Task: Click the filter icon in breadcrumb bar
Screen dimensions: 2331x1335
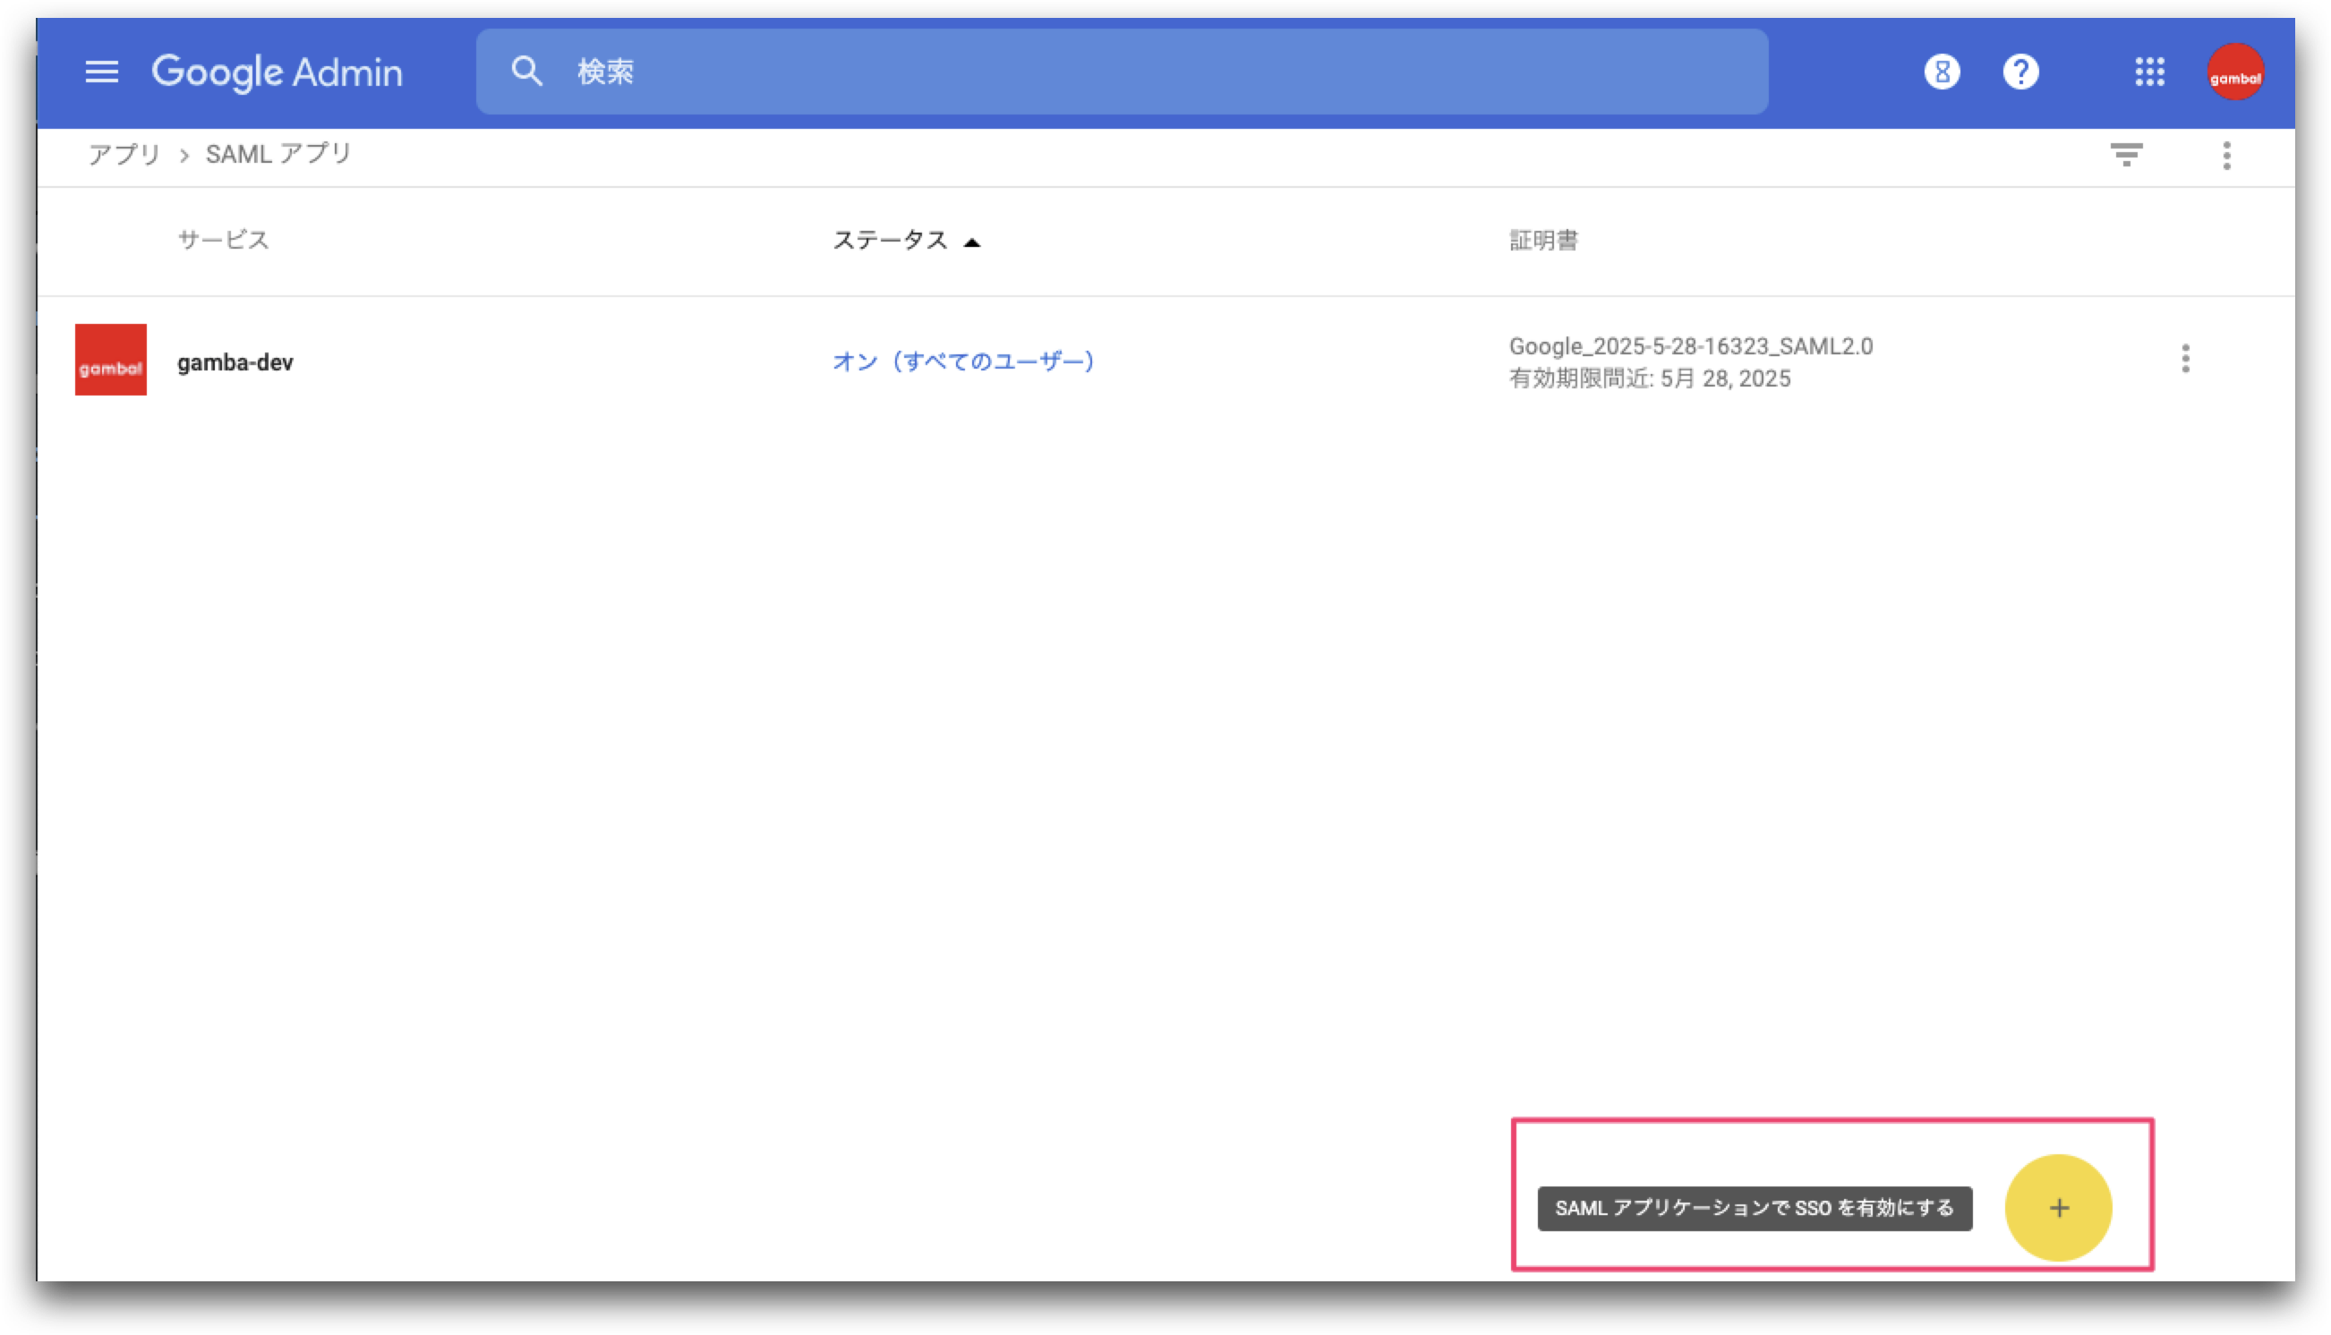Action: [x=2126, y=154]
